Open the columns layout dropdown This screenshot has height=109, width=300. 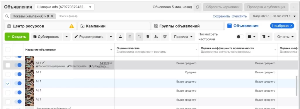coord(252,37)
